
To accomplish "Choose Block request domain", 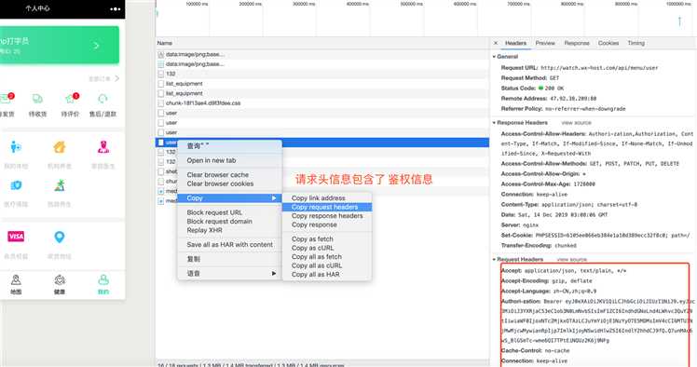I will tap(229, 222).
